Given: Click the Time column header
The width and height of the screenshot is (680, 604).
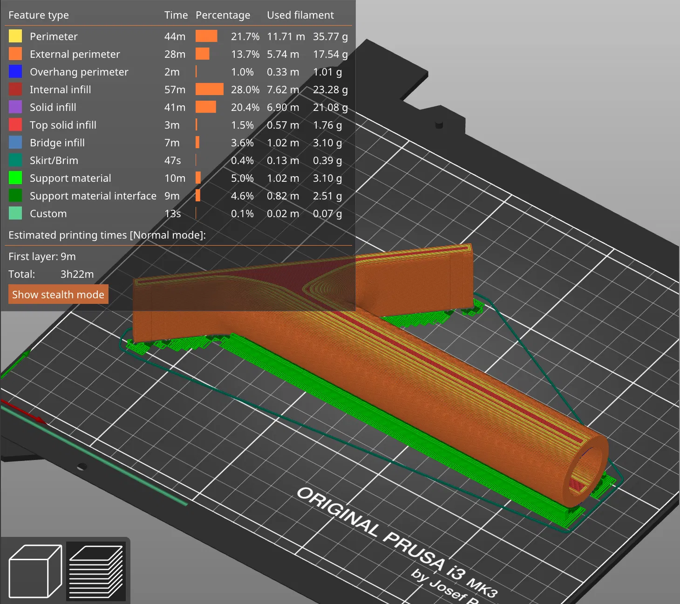Looking at the screenshot, I should (176, 15).
